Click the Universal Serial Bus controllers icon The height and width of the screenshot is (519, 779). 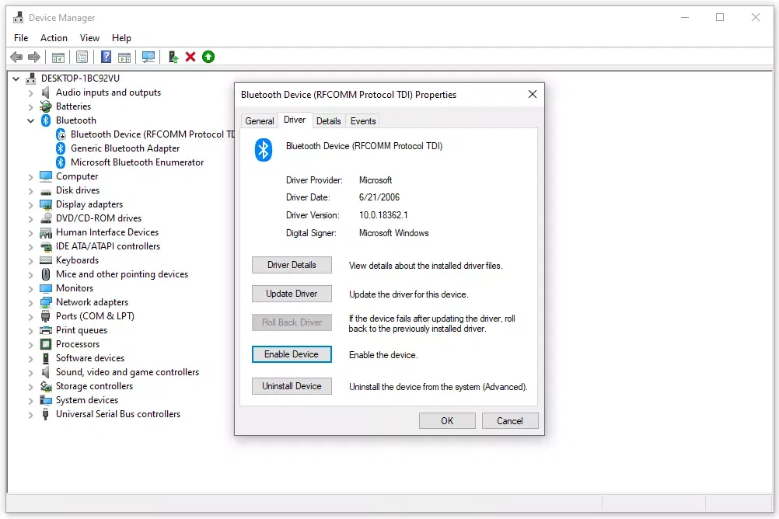click(46, 414)
